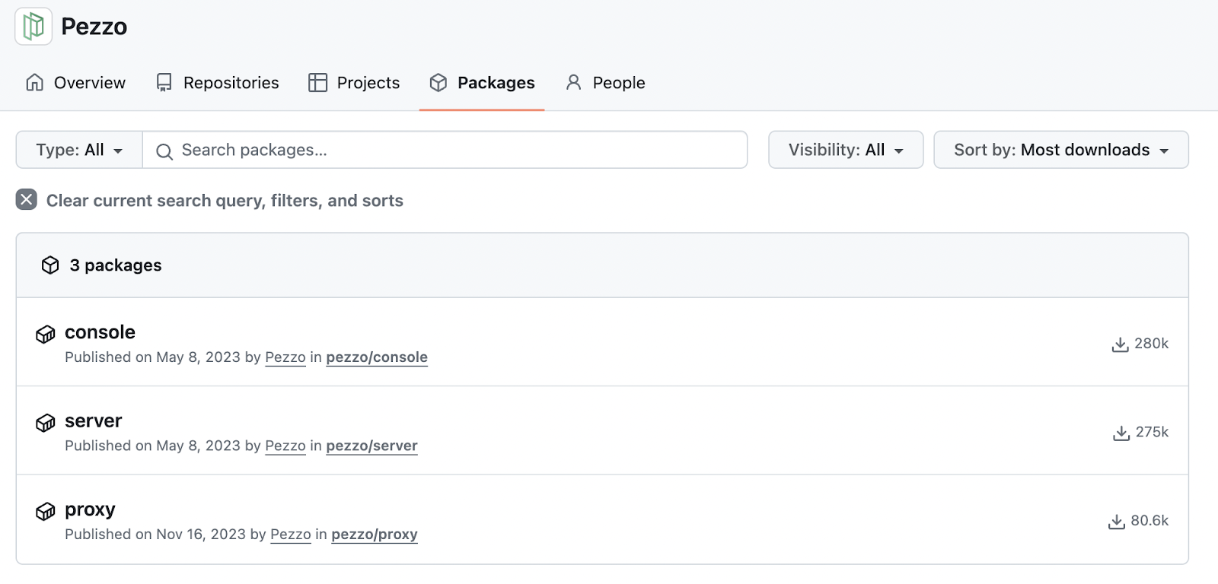The image size is (1218, 584).
Task: Click the package icon beside 3 packages
Action: (x=50, y=265)
